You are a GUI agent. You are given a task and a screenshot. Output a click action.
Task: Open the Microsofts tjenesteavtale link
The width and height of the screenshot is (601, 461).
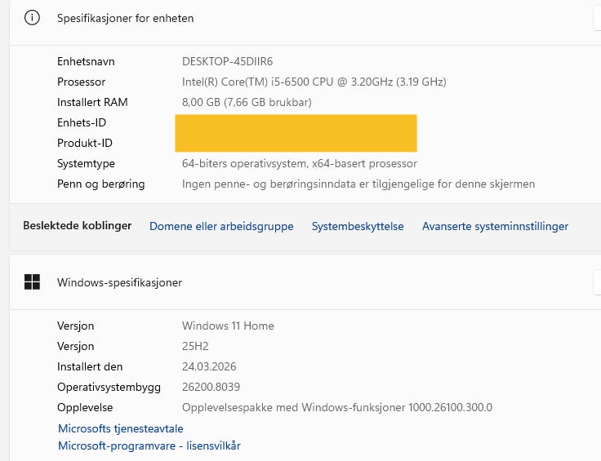121,428
